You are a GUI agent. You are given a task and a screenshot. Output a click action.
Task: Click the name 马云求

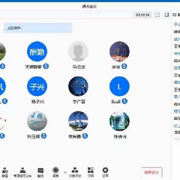coord(79,67)
